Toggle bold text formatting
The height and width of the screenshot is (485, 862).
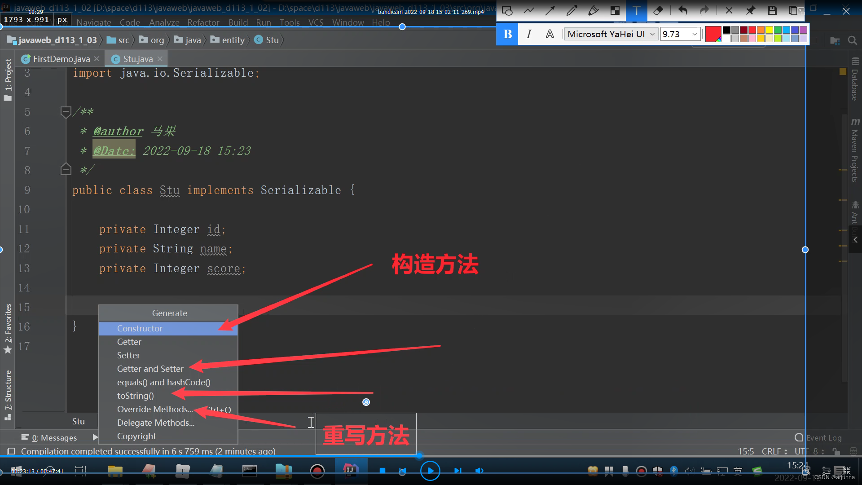point(507,34)
